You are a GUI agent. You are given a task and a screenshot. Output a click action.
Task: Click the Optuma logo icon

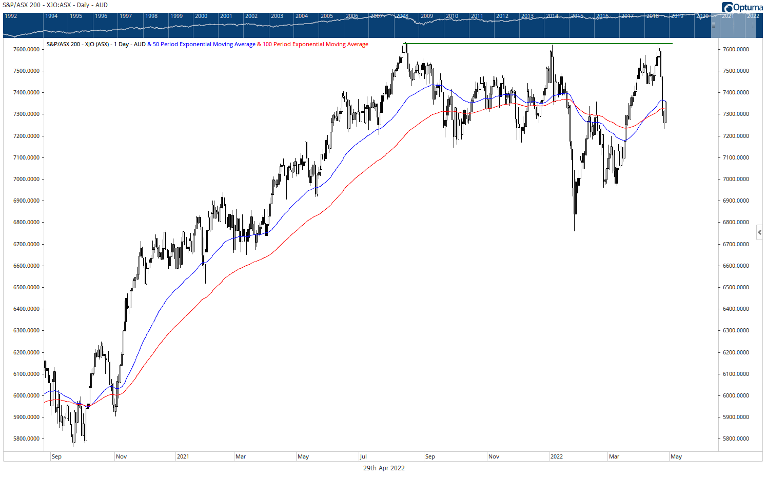727,7
